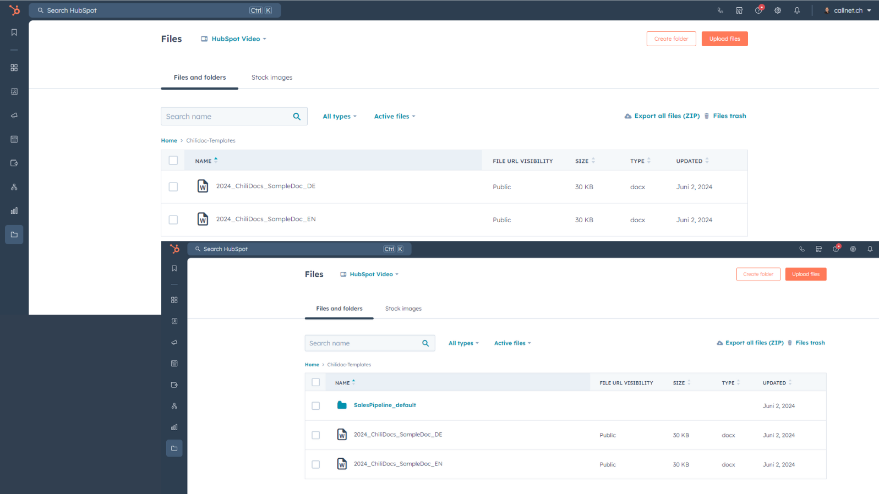879x494 pixels.
Task: Open the All types filter in the upper window
Action: 340,117
